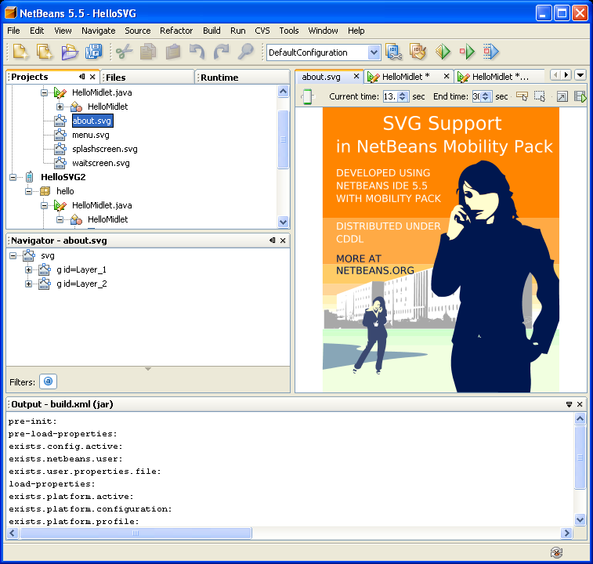The width and height of the screenshot is (593, 564).
Task: Click the Cut scissors icon
Action: pyautogui.click(x=124, y=52)
